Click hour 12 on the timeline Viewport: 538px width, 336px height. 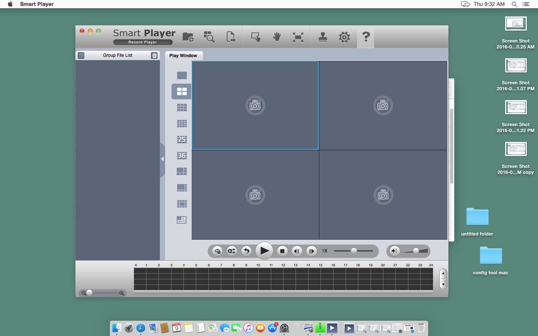click(x=283, y=265)
